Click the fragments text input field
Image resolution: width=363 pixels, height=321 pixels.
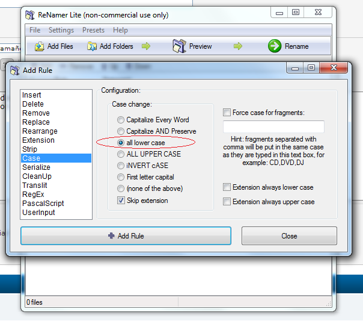273,126
